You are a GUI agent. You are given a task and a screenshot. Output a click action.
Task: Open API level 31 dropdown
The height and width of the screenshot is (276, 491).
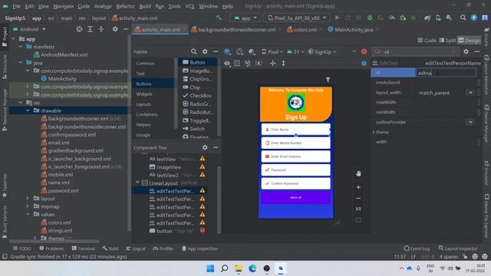point(295,51)
